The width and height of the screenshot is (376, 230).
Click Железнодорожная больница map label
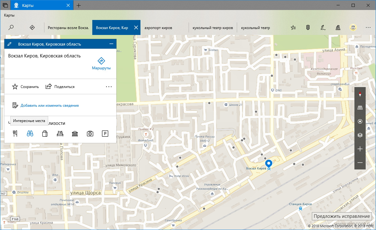(324, 71)
